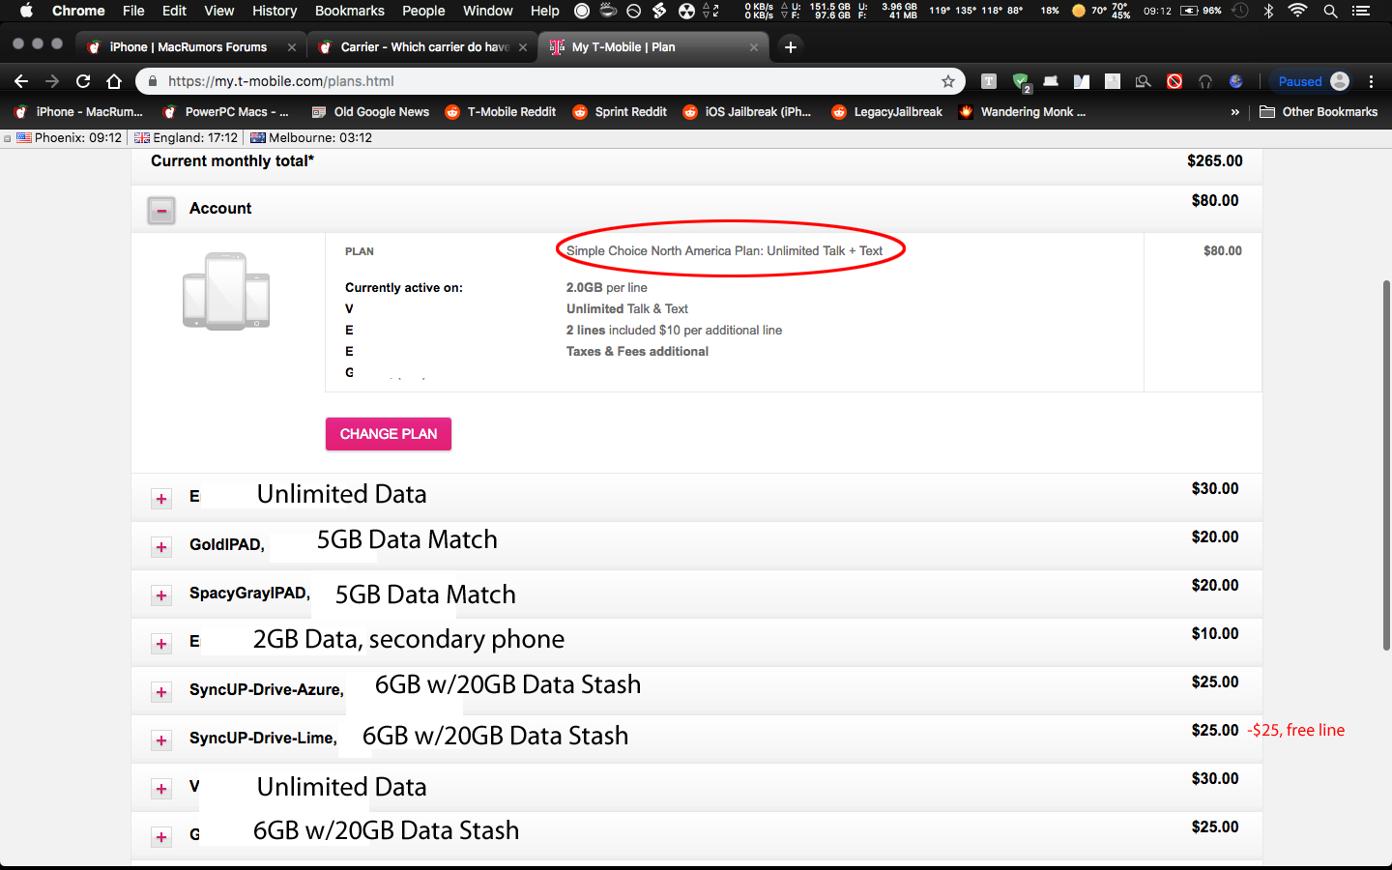Open the T-Mobile Reddit bookmark
This screenshot has height=870, width=1392.
click(x=501, y=112)
